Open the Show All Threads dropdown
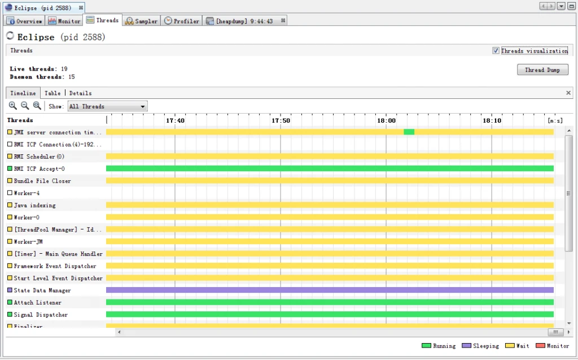The width and height of the screenshot is (578, 360). point(108,106)
